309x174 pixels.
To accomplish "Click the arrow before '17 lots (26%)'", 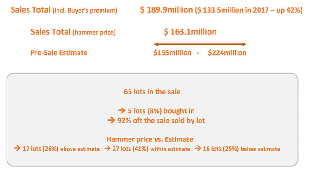I will pos(17,148).
